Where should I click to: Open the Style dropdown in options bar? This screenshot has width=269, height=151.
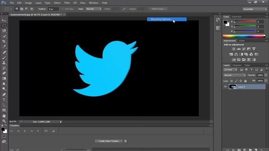pyautogui.click(x=93, y=9)
